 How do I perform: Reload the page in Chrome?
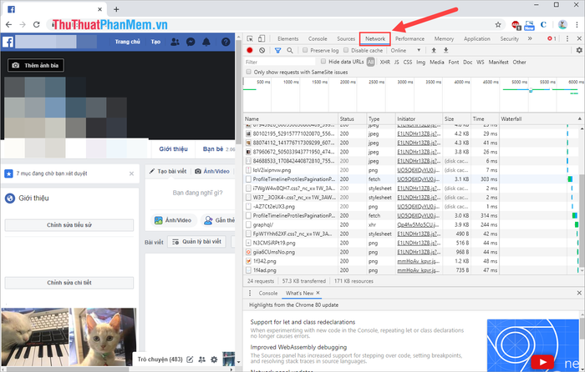point(36,24)
